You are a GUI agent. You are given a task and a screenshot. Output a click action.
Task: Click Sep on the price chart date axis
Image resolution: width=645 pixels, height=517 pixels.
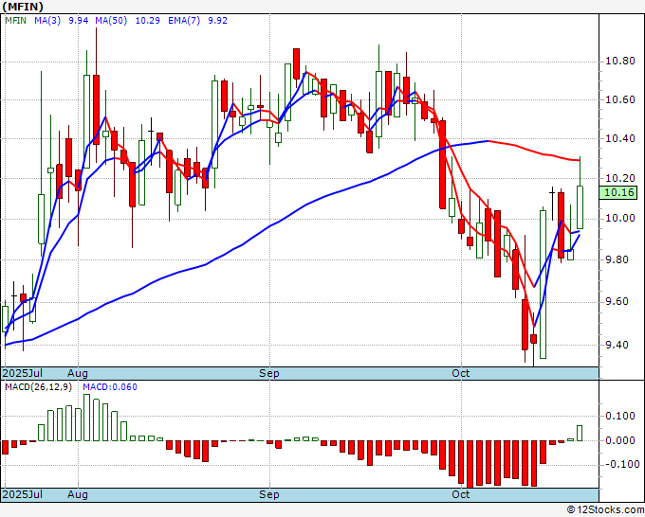coord(269,373)
